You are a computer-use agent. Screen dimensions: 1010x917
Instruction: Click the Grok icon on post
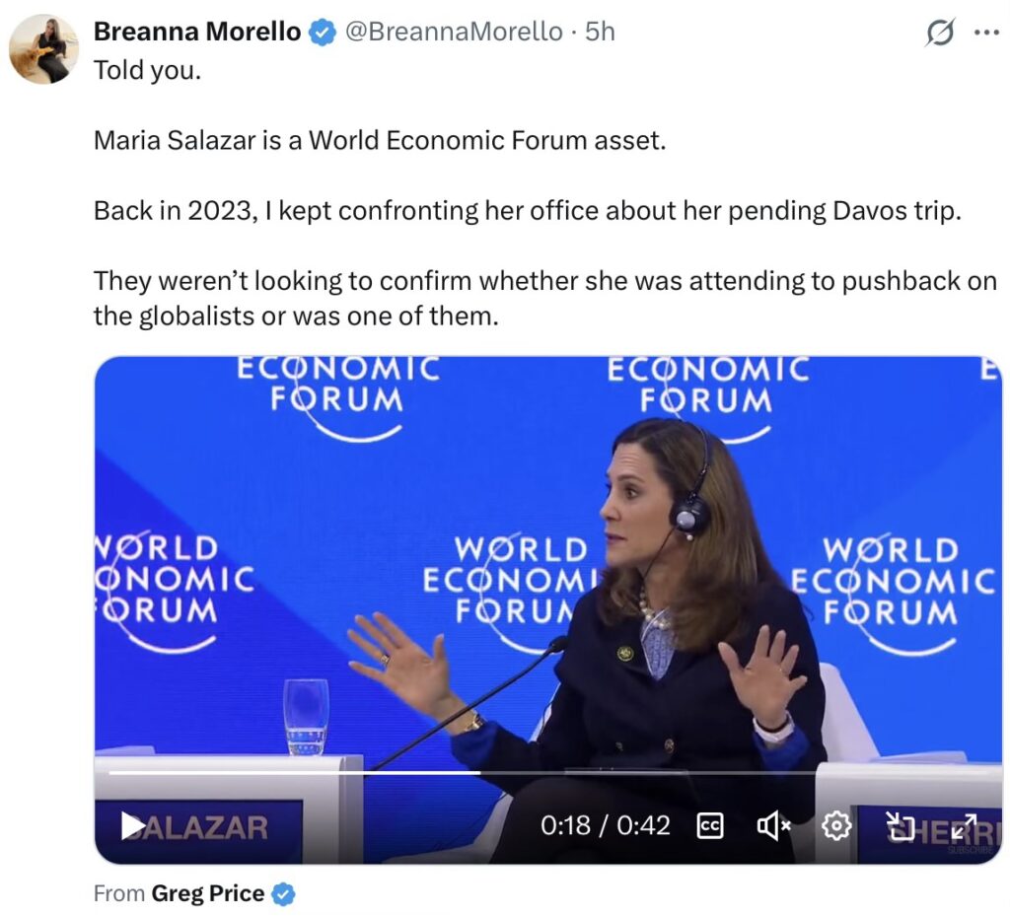tap(940, 33)
